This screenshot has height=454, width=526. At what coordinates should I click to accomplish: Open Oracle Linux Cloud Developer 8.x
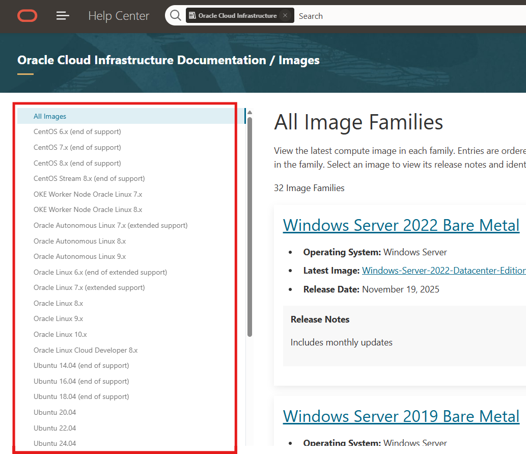(86, 350)
